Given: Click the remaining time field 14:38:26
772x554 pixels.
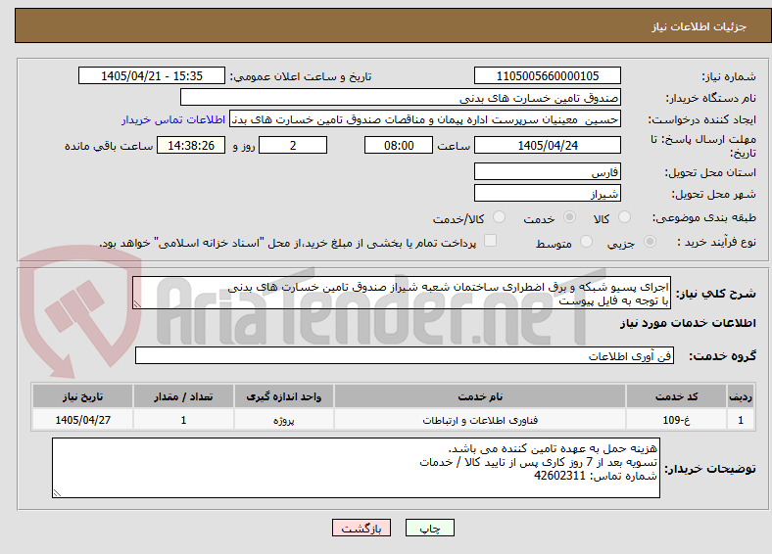Looking at the screenshot, I should coord(191,145).
